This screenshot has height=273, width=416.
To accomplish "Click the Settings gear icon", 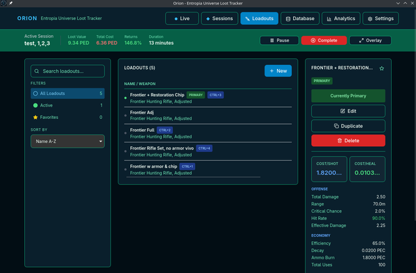I will tap(370, 19).
